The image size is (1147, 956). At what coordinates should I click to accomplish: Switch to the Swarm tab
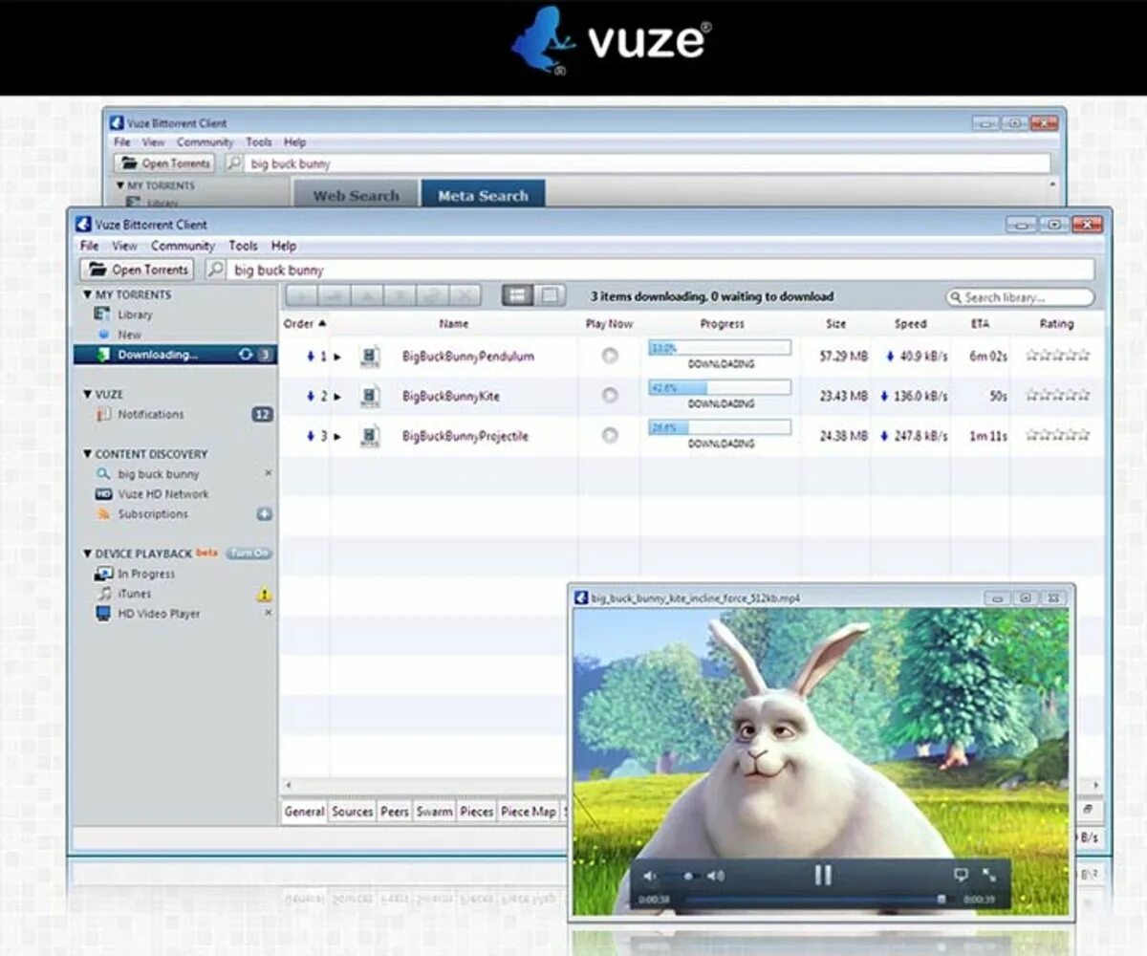434,812
